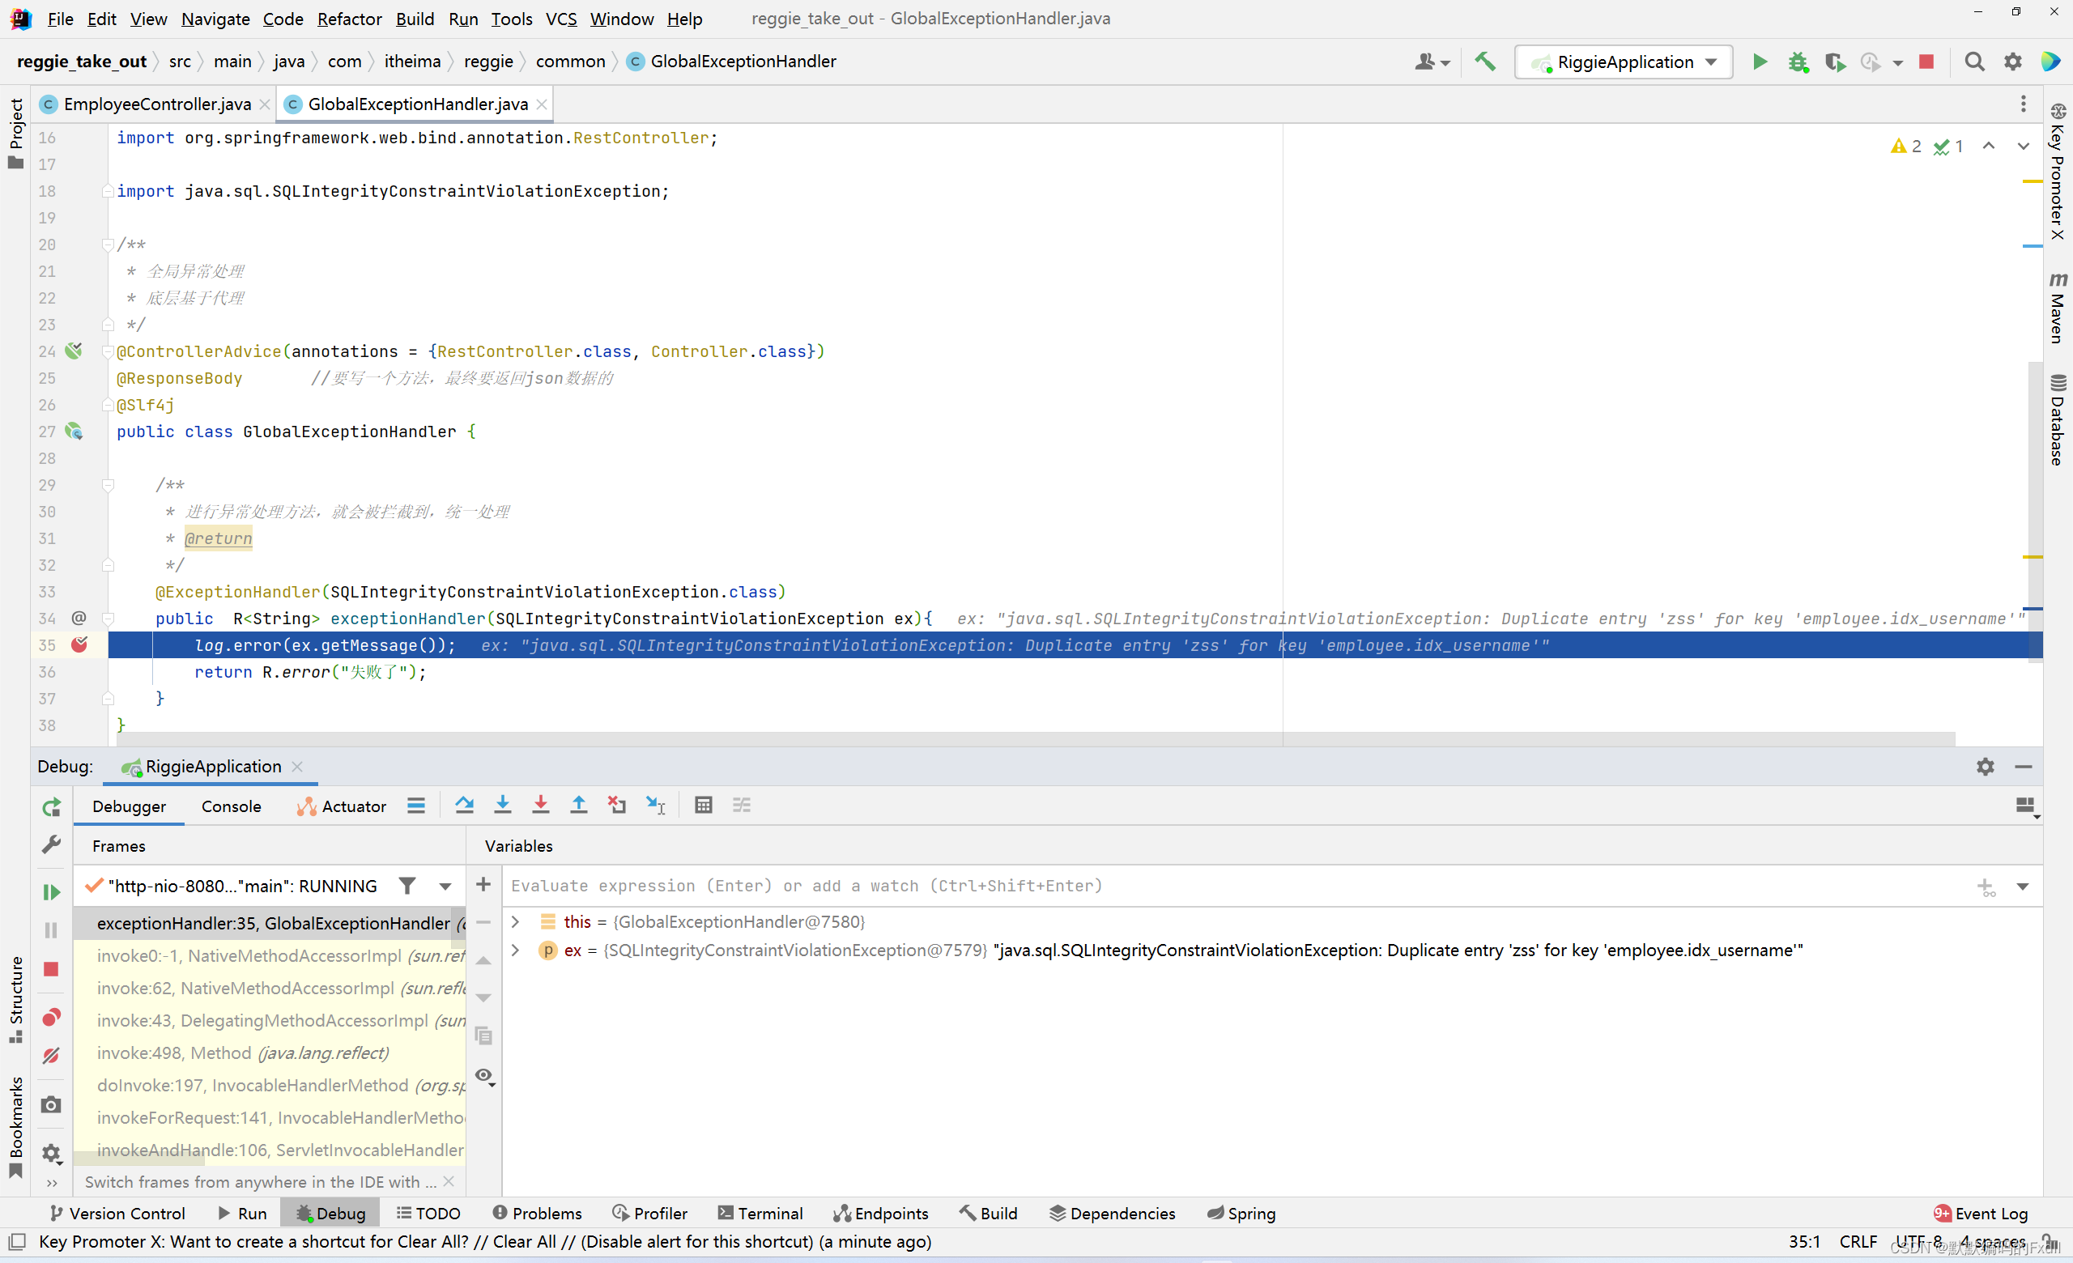Image resolution: width=2073 pixels, height=1263 pixels.
Task: Open the Terminal tool window button
Action: (x=760, y=1214)
